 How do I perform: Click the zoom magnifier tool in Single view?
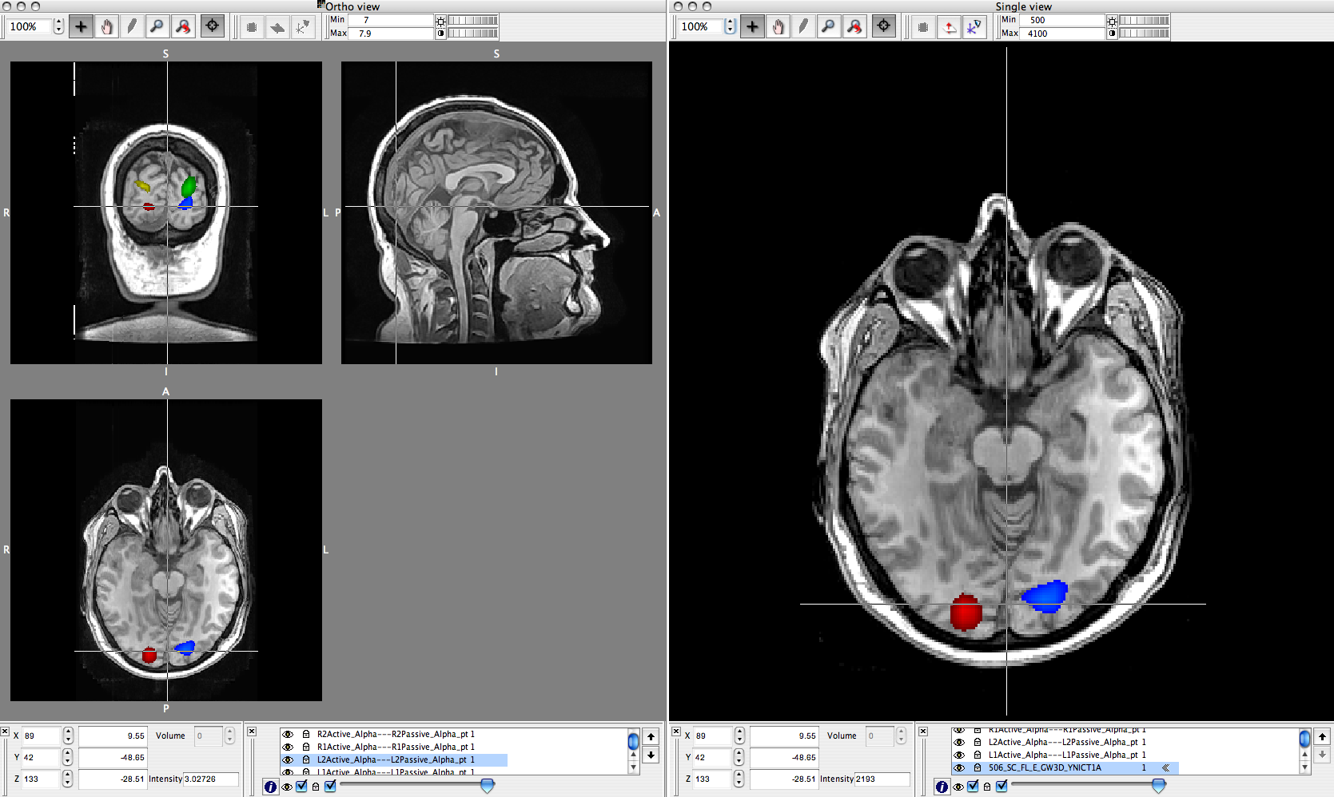(x=829, y=27)
